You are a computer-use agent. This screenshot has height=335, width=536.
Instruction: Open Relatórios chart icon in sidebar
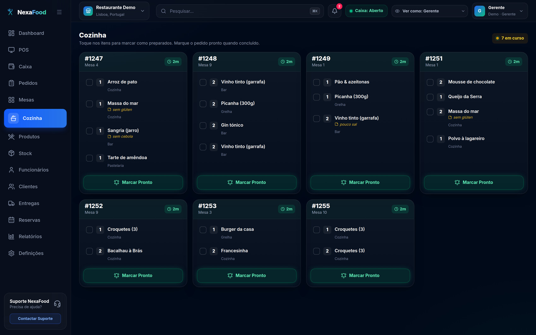pyautogui.click(x=11, y=236)
